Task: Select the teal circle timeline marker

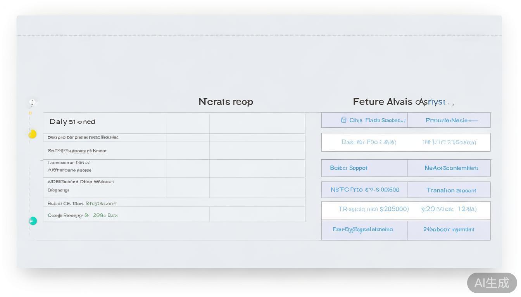Action: click(x=33, y=221)
